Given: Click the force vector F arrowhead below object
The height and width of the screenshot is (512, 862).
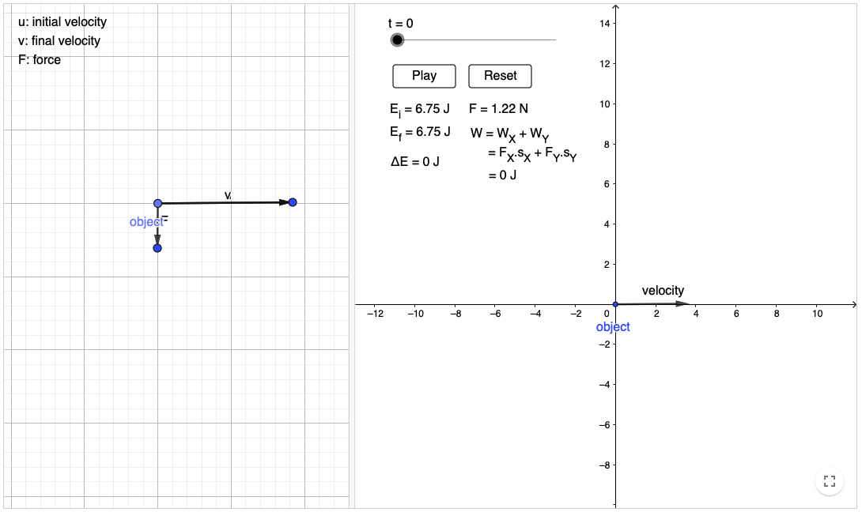Looking at the screenshot, I should tap(157, 247).
